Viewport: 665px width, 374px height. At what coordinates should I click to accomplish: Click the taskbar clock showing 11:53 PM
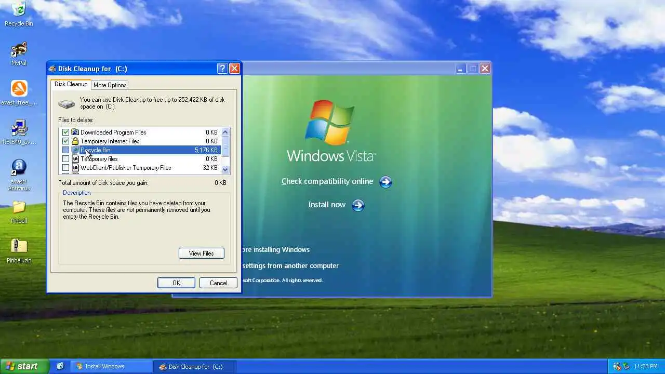646,366
